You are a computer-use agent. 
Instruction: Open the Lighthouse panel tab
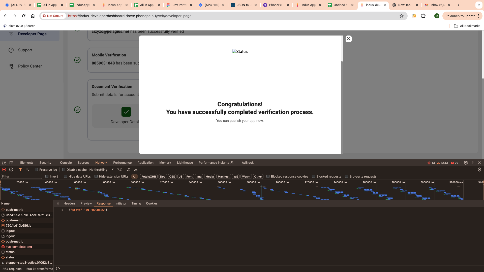click(x=185, y=163)
